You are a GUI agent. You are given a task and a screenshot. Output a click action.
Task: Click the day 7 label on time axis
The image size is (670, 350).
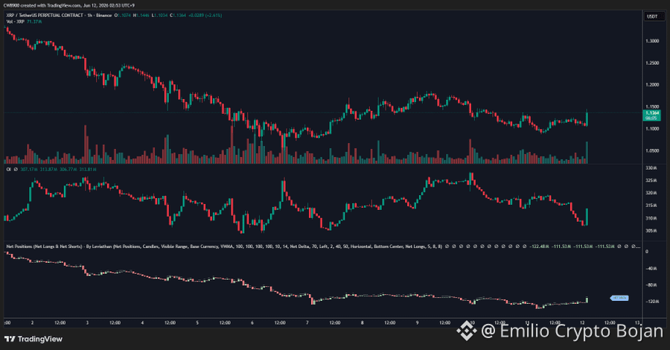(307, 322)
